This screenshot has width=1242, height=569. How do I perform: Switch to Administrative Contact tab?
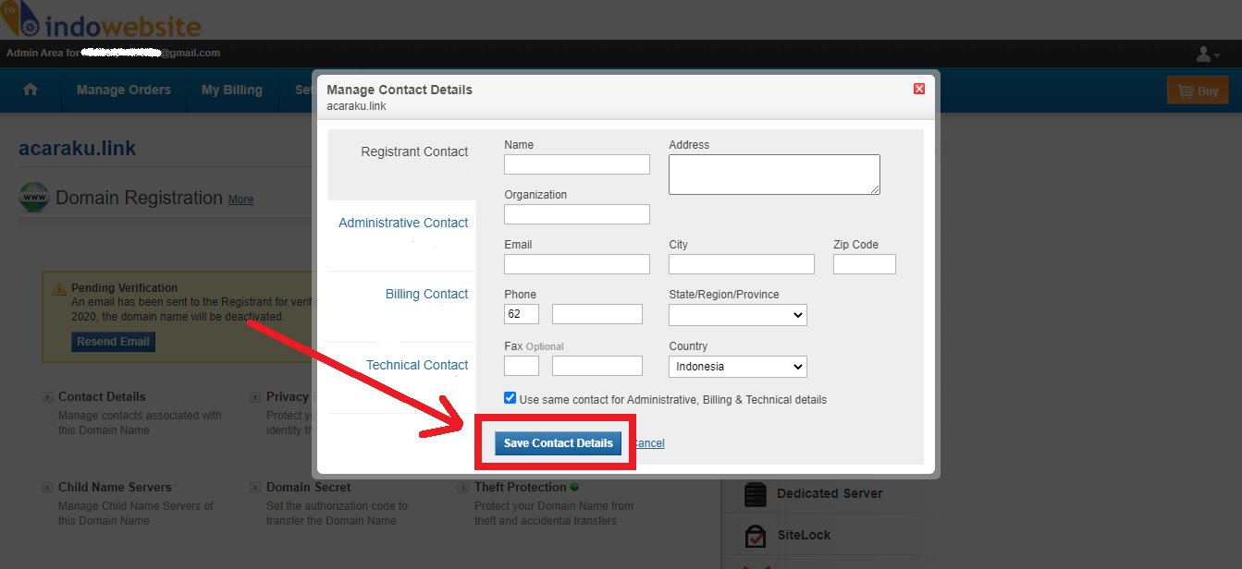click(x=403, y=223)
